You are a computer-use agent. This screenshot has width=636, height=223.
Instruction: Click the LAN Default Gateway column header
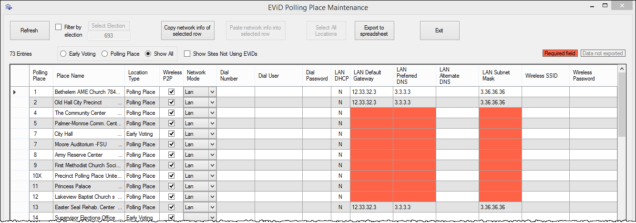click(x=371, y=76)
